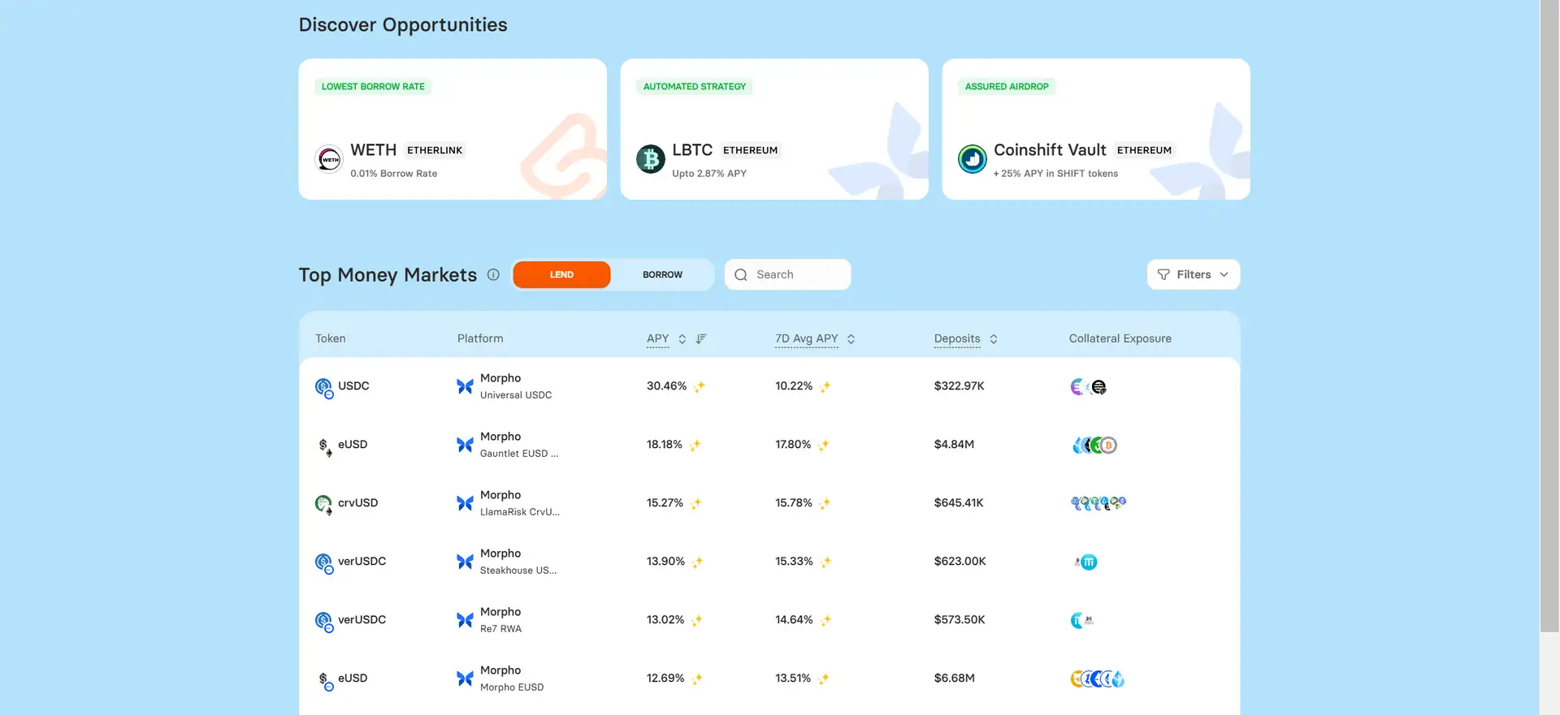Click the Coinshift Vault logo icon

pyautogui.click(x=972, y=159)
